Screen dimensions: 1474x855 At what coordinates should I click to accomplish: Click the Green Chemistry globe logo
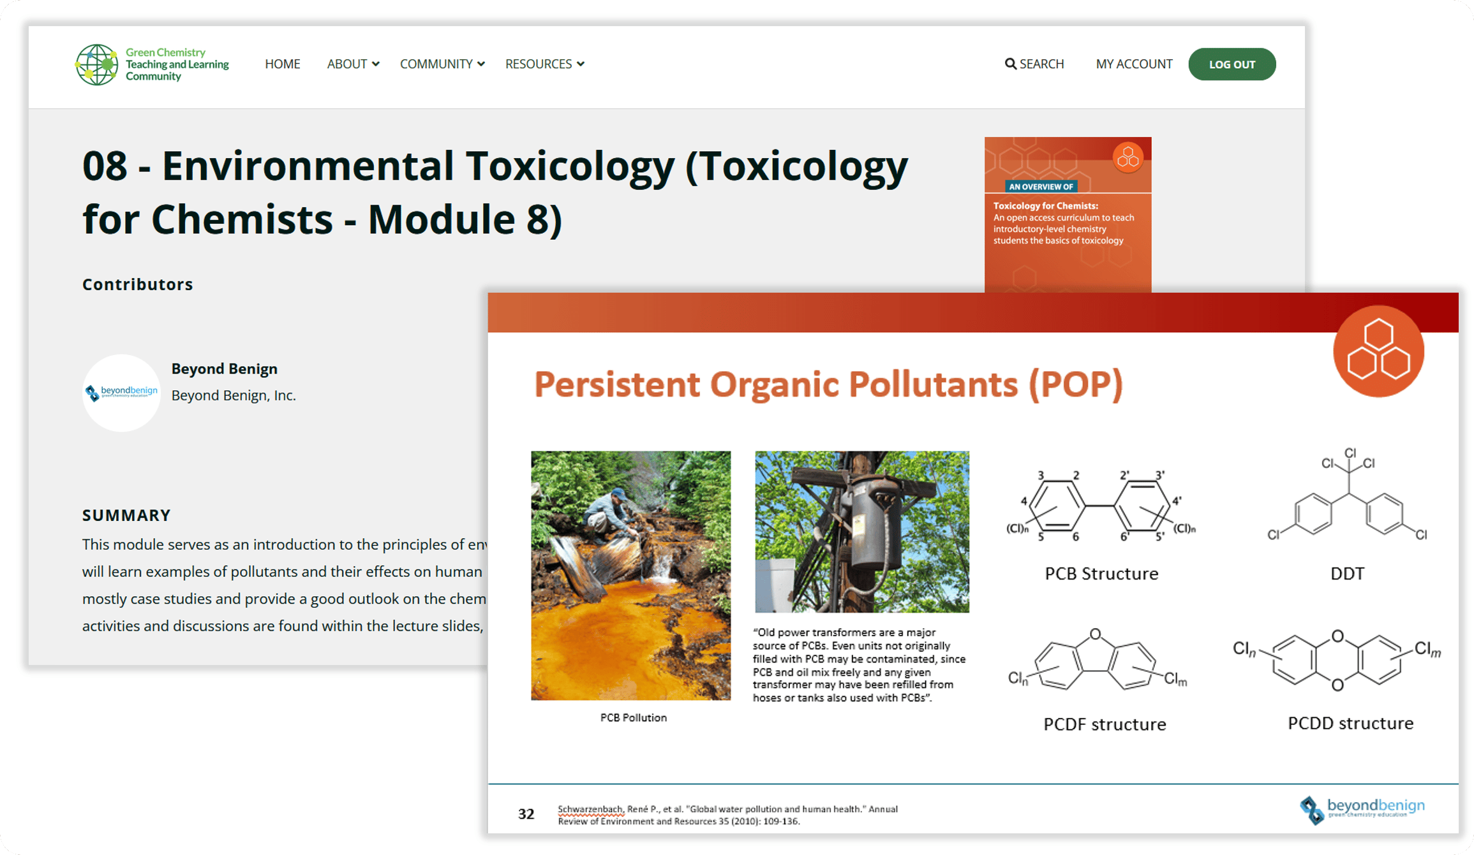[x=96, y=64]
